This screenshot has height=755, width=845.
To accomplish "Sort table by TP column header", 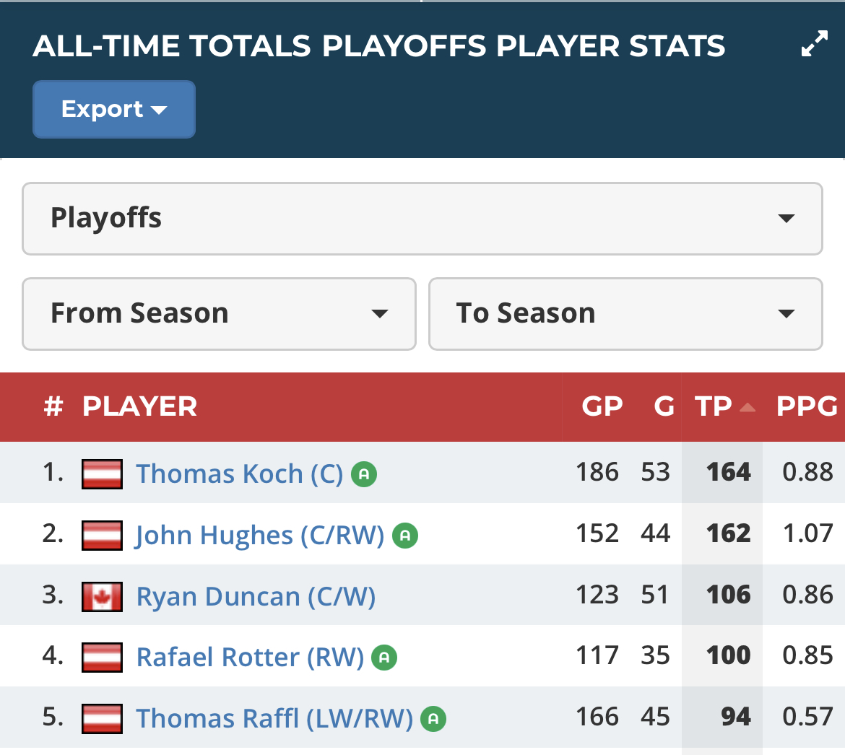I will 715,406.
